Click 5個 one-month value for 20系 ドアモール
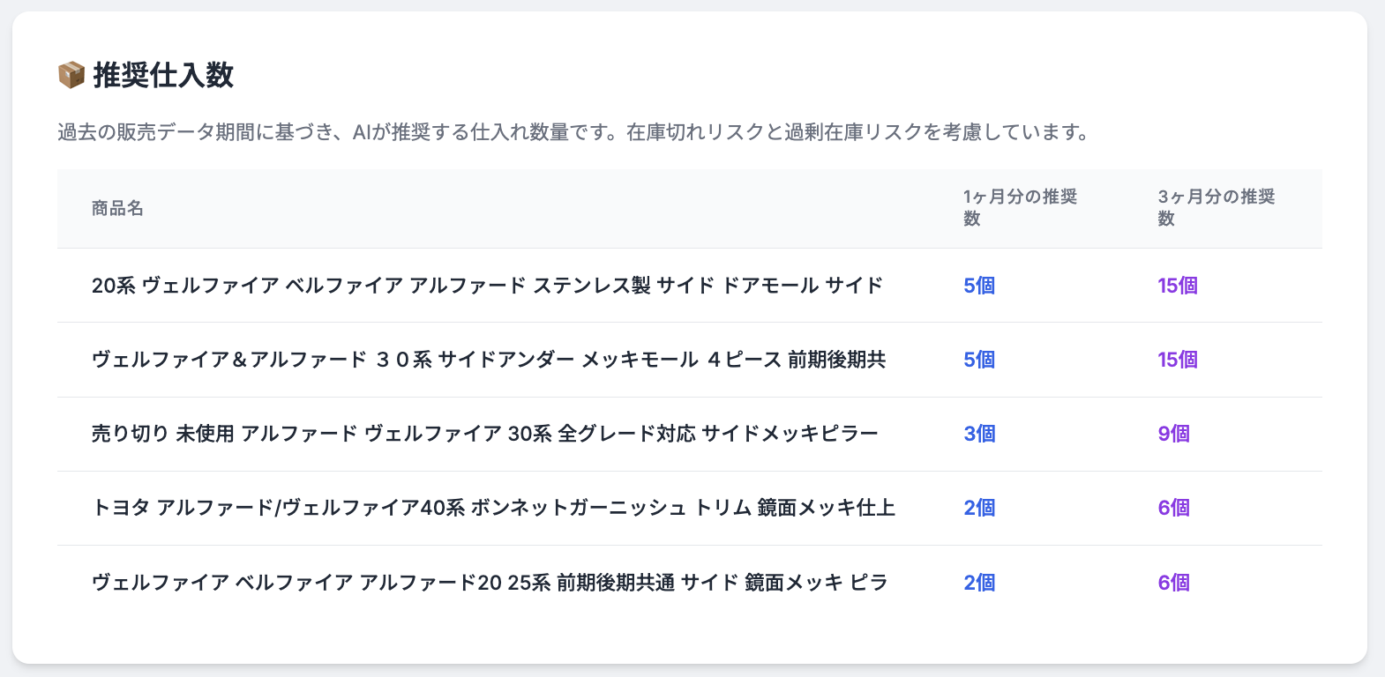 click(x=979, y=286)
